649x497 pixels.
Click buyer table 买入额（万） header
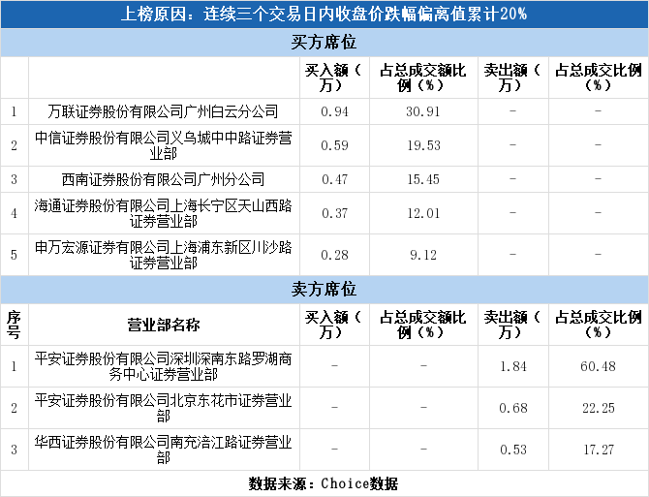click(x=333, y=78)
